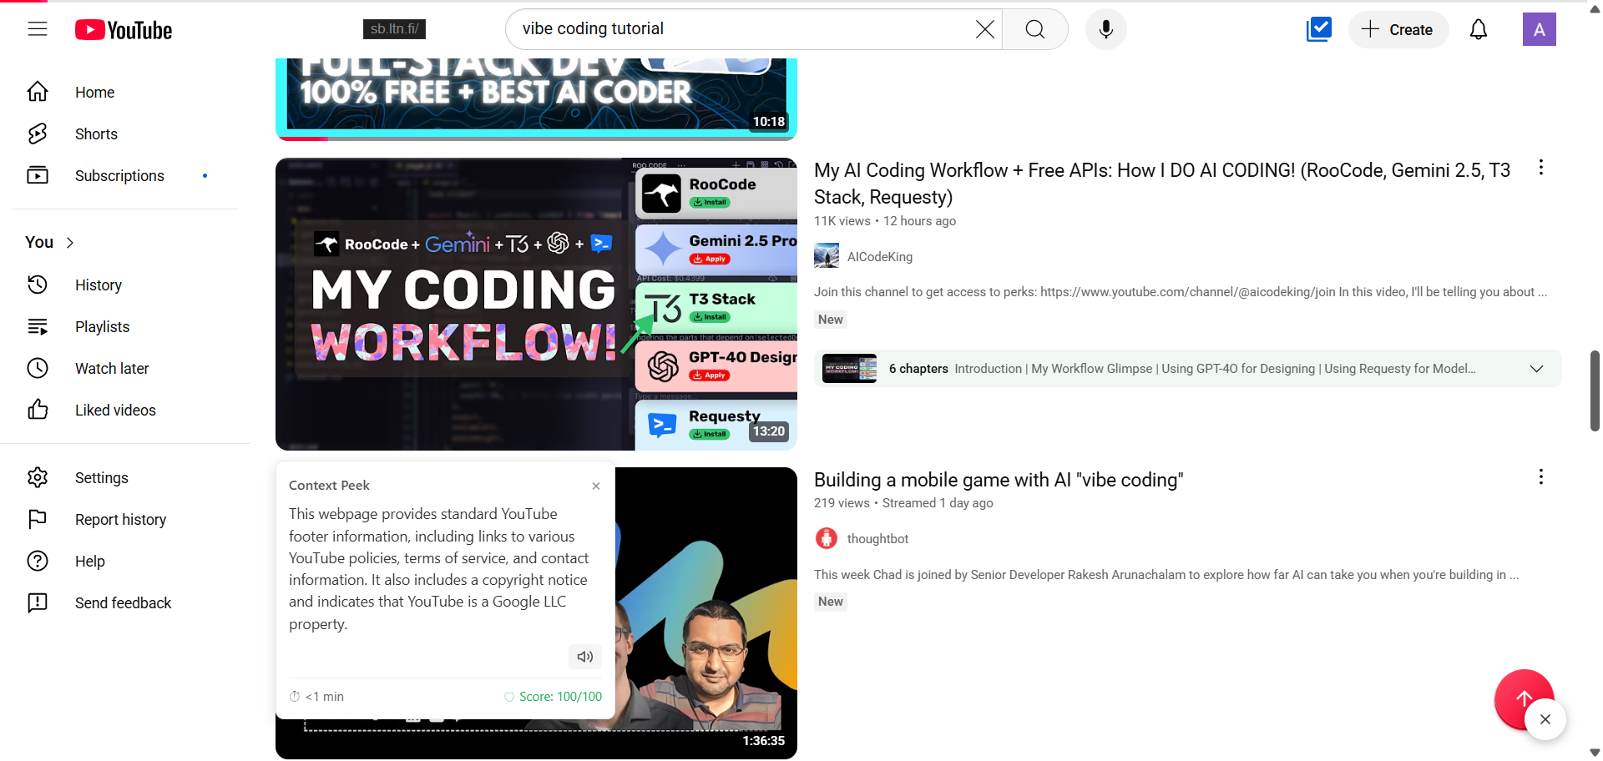Click the Send feedback icon

click(38, 602)
